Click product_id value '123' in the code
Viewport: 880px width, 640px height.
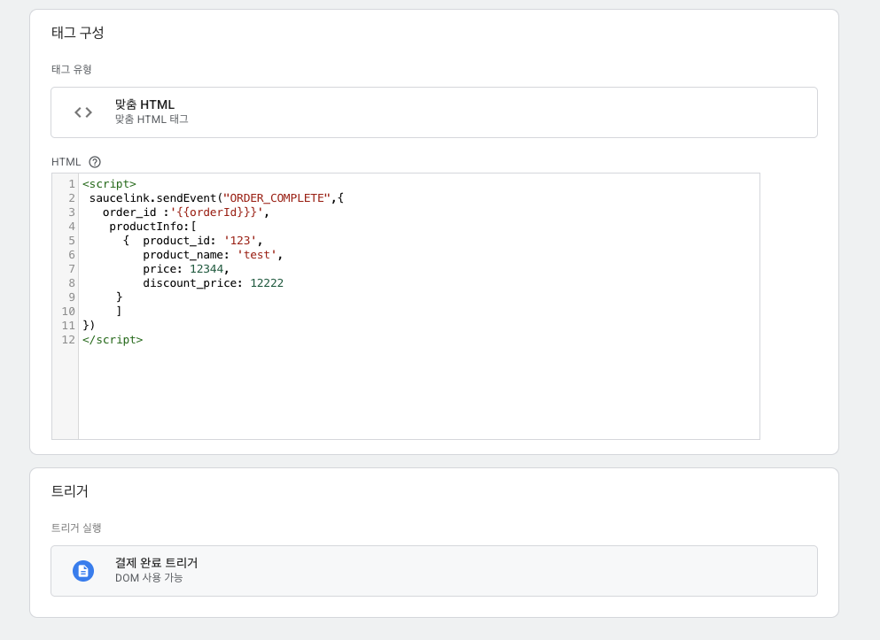point(239,241)
